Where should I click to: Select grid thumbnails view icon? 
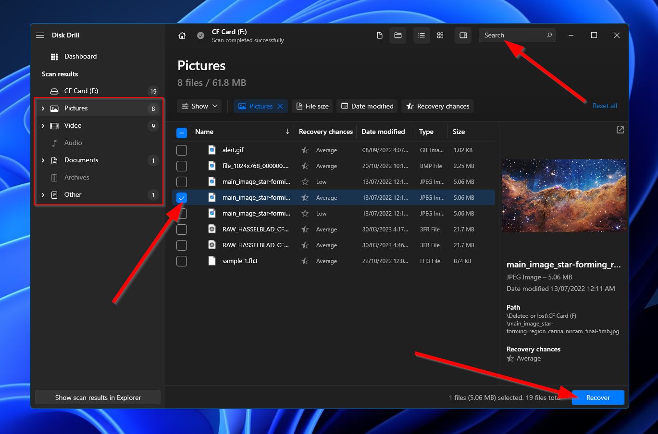pos(440,36)
